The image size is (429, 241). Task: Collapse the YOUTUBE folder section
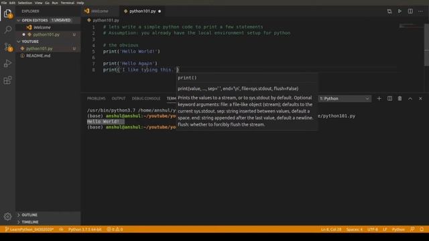[30, 42]
